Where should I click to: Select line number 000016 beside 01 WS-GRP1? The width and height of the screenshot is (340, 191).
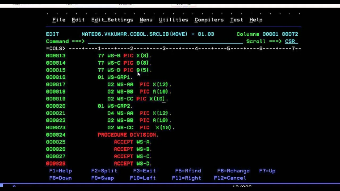pyautogui.click(x=56, y=77)
